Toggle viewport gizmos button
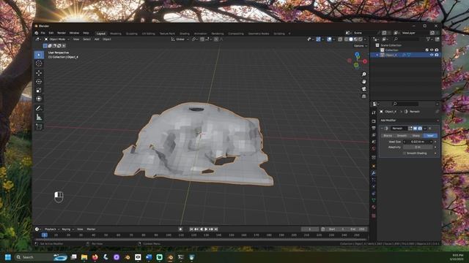This screenshot has height=263, width=469. (318, 39)
